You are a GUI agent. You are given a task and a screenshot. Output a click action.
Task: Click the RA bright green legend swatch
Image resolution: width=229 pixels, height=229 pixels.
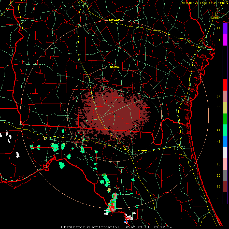[225, 130]
